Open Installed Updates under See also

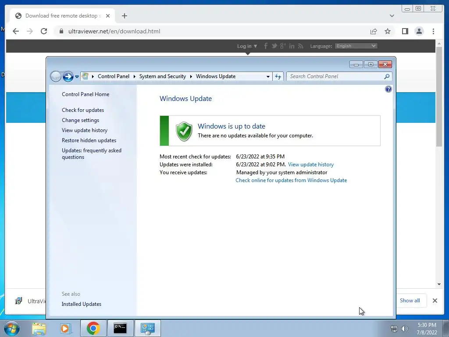click(81, 304)
